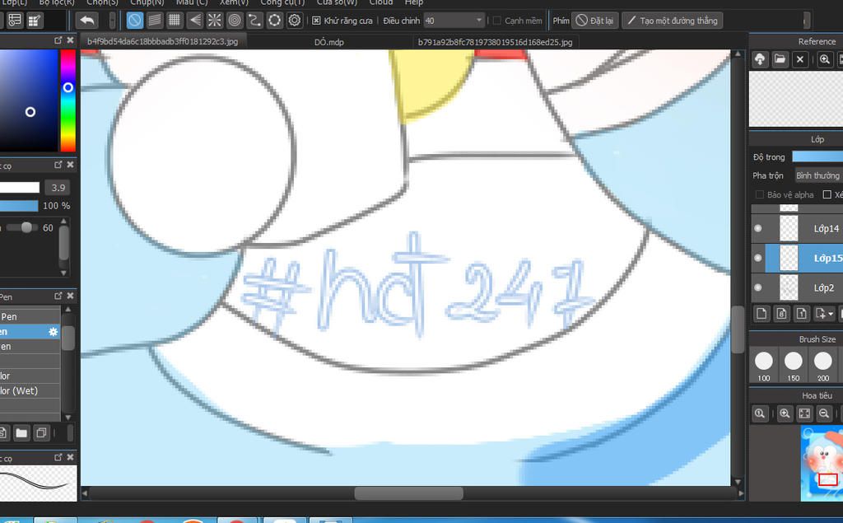Close the color panel with its X
The width and height of the screenshot is (843, 523).
pos(70,40)
